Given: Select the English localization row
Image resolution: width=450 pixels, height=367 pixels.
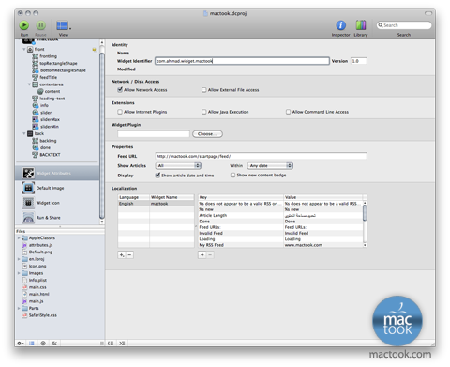Looking at the screenshot, I should tap(156, 204).
